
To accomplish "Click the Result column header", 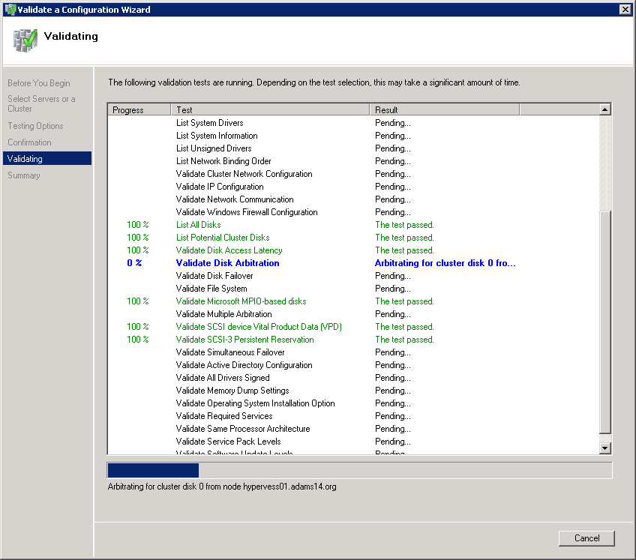I will (x=444, y=110).
